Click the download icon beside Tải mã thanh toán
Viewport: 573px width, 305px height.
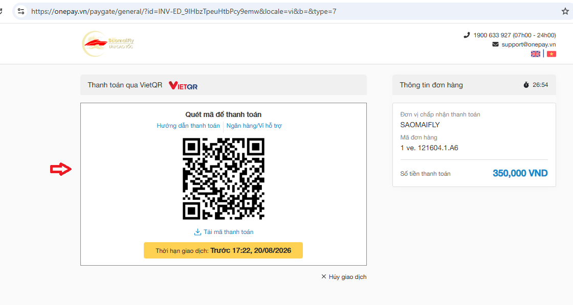click(x=197, y=232)
